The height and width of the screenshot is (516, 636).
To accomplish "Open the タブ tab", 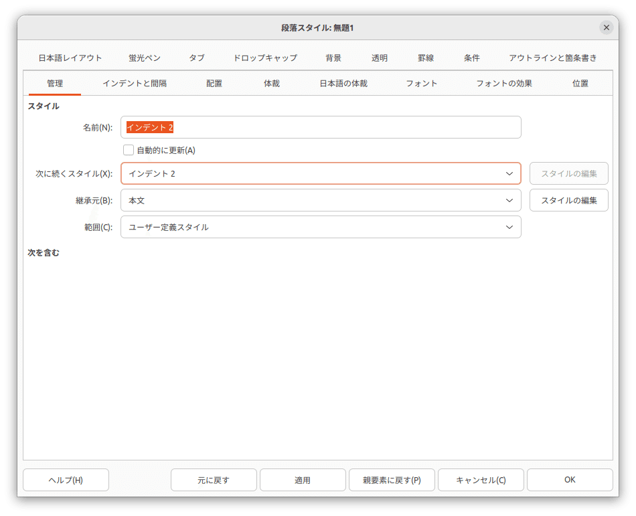I will pyautogui.click(x=197, y=58).
